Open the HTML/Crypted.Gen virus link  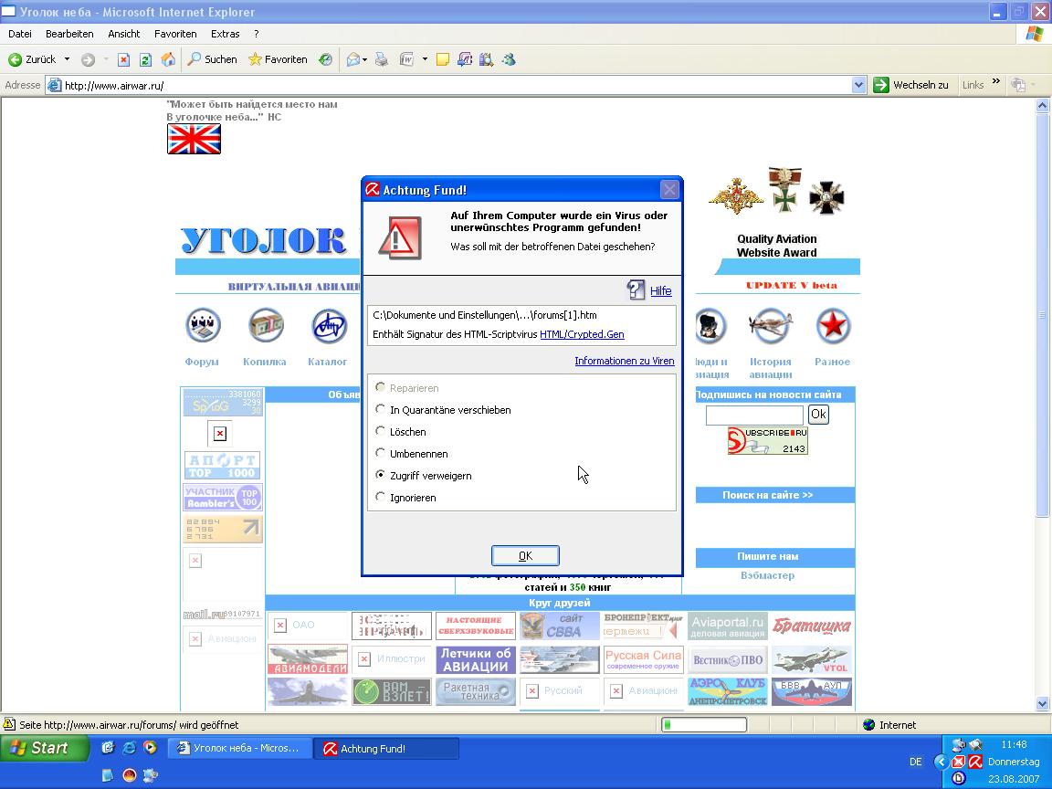[x=583, y=334]
